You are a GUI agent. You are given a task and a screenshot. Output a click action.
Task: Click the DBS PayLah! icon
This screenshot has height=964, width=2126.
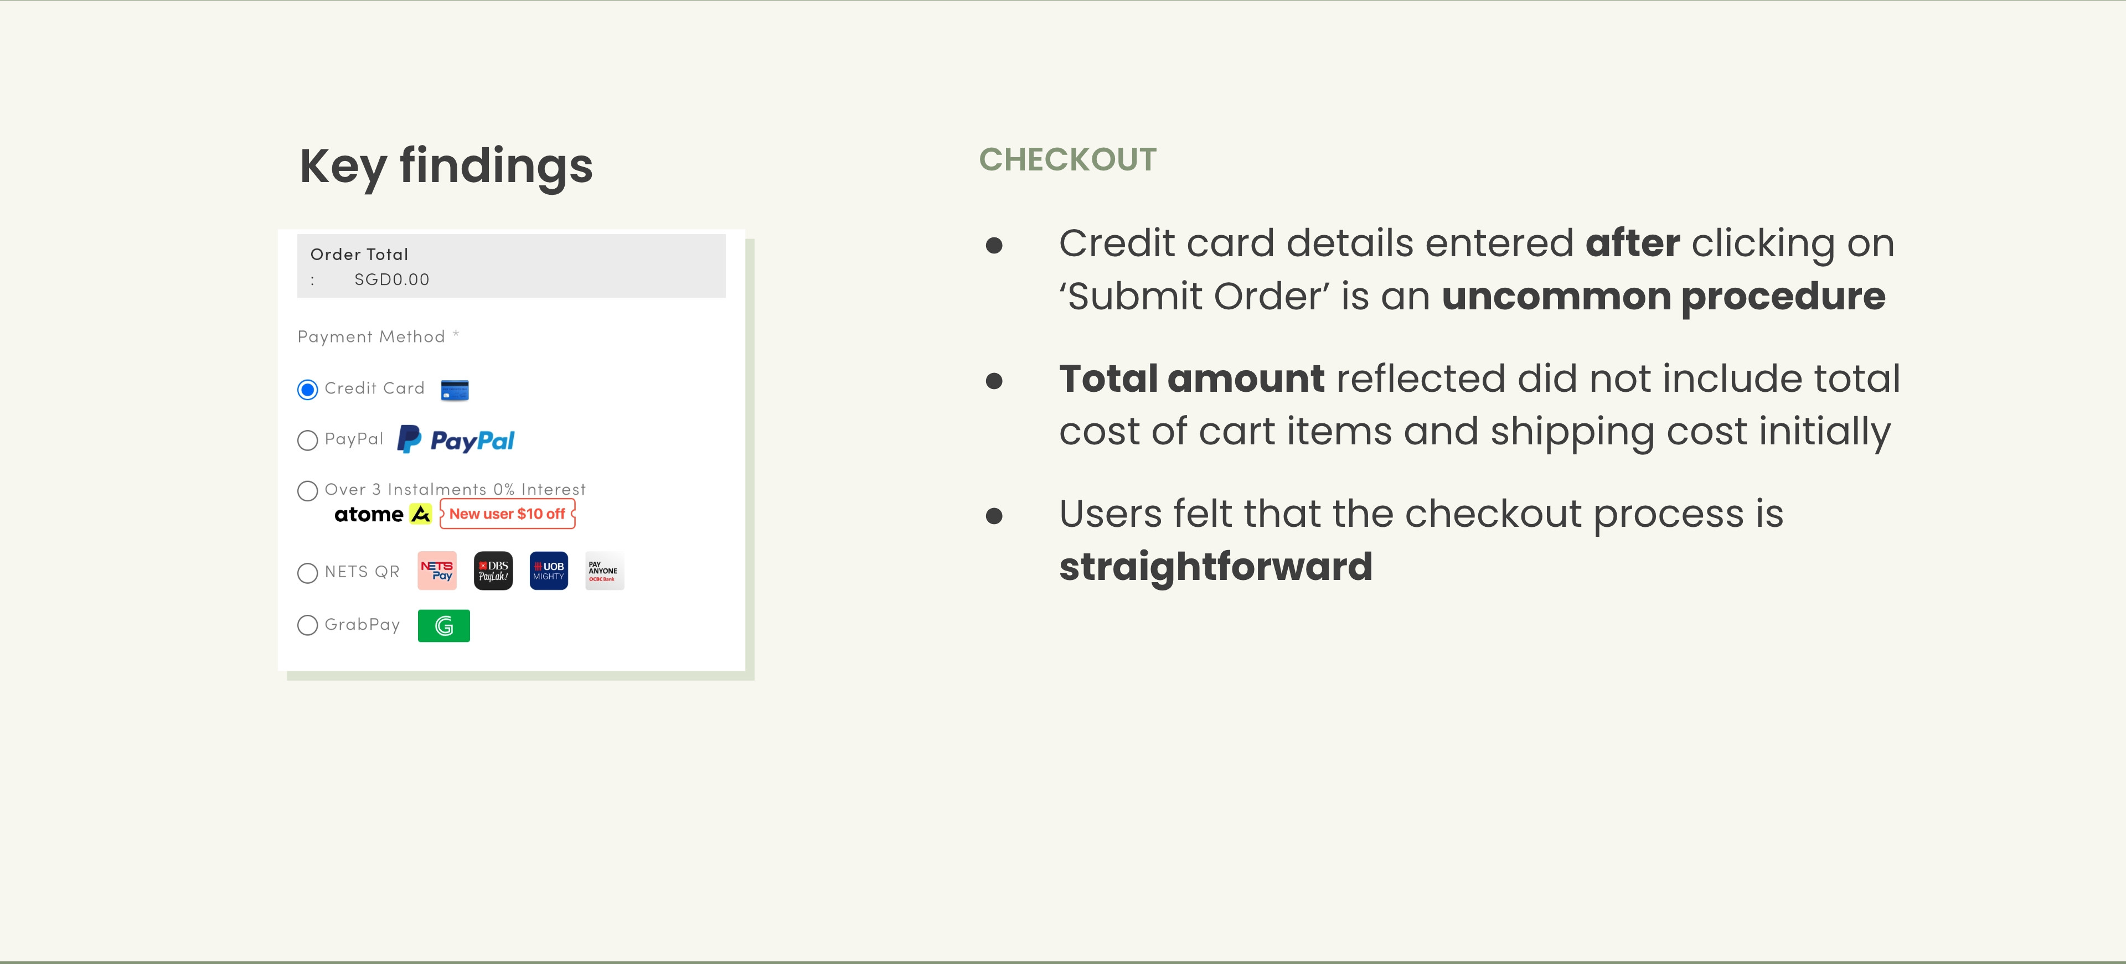(x=493, y=571)
